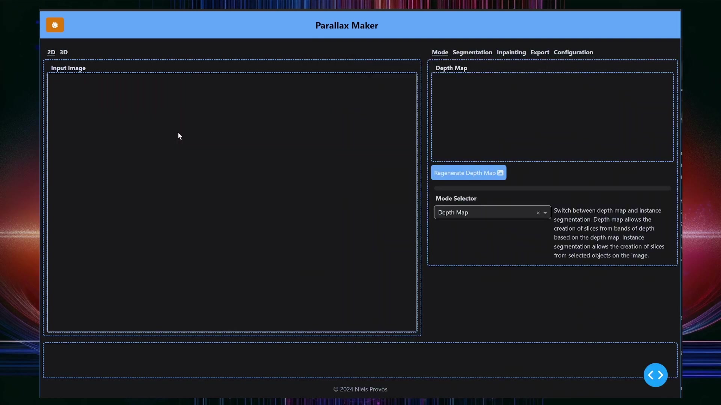The width and height of the screenshot is (721, 405).
Task: Click inside the Input Image area
Action: [x=232, y=202]
